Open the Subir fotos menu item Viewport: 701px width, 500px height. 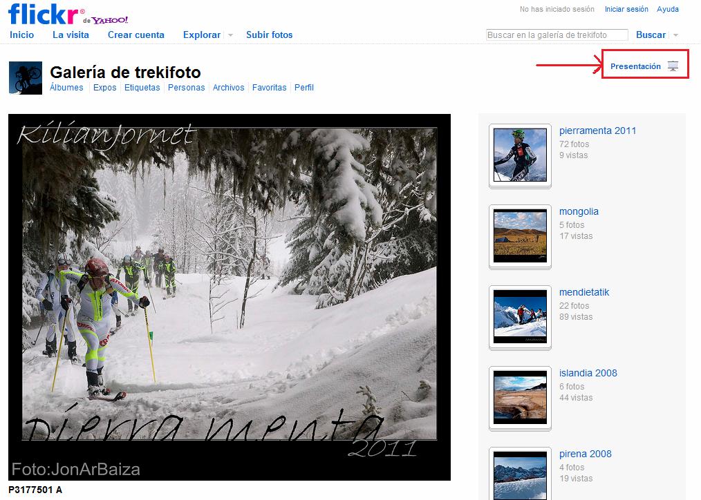pos(269,35)
